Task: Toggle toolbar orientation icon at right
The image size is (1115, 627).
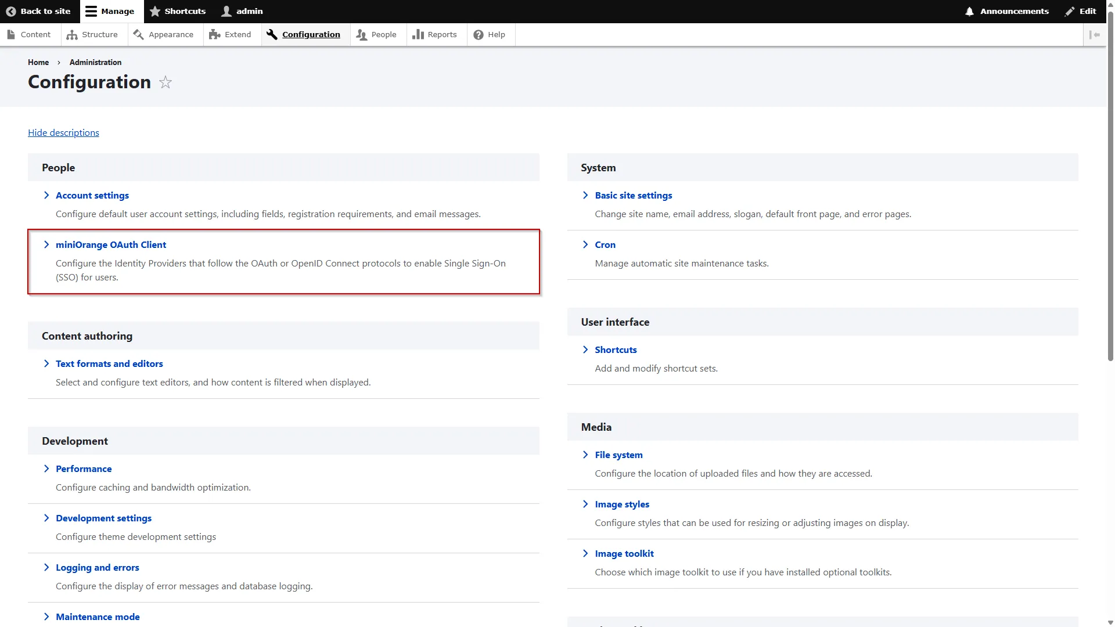Action: coord(1095,35)
